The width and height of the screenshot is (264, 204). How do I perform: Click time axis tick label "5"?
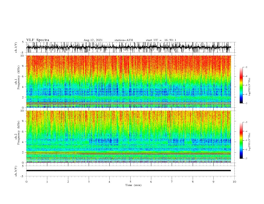click(x=130, y=182)
